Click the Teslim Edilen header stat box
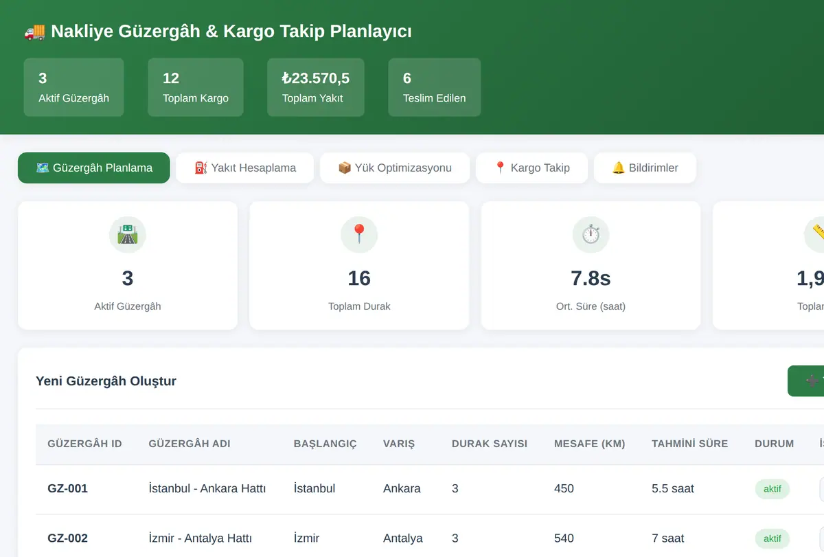The image size is (824, 557). point(435,87)
